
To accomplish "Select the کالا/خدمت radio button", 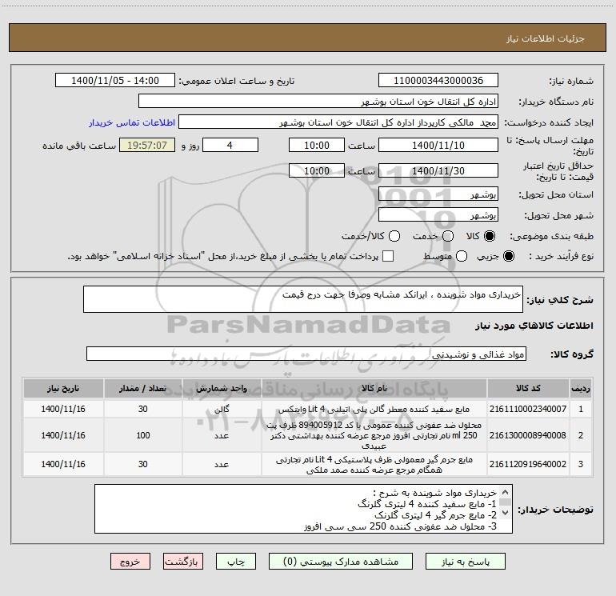I will click(x=394, y=236).
